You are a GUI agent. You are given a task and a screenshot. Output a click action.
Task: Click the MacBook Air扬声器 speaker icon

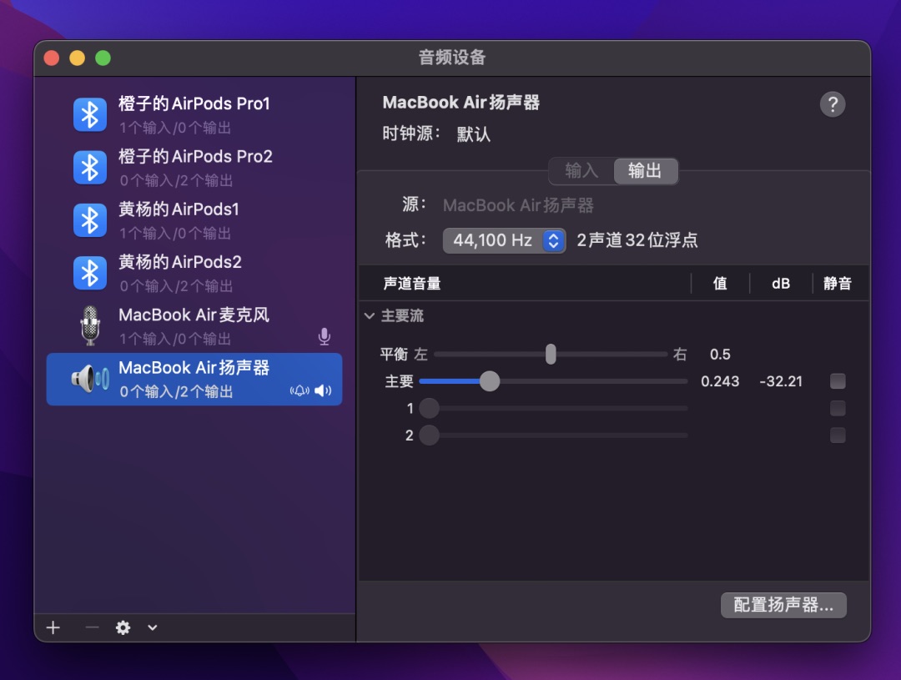click(x=89, y=379)
